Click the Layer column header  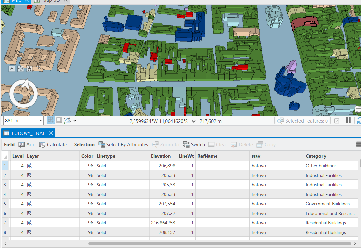coord(52,156)
